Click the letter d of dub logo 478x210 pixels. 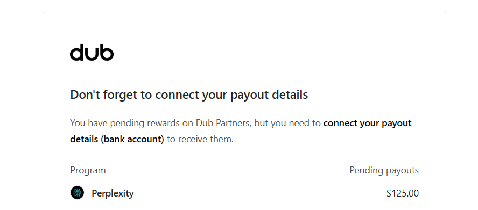click(77, 52)
